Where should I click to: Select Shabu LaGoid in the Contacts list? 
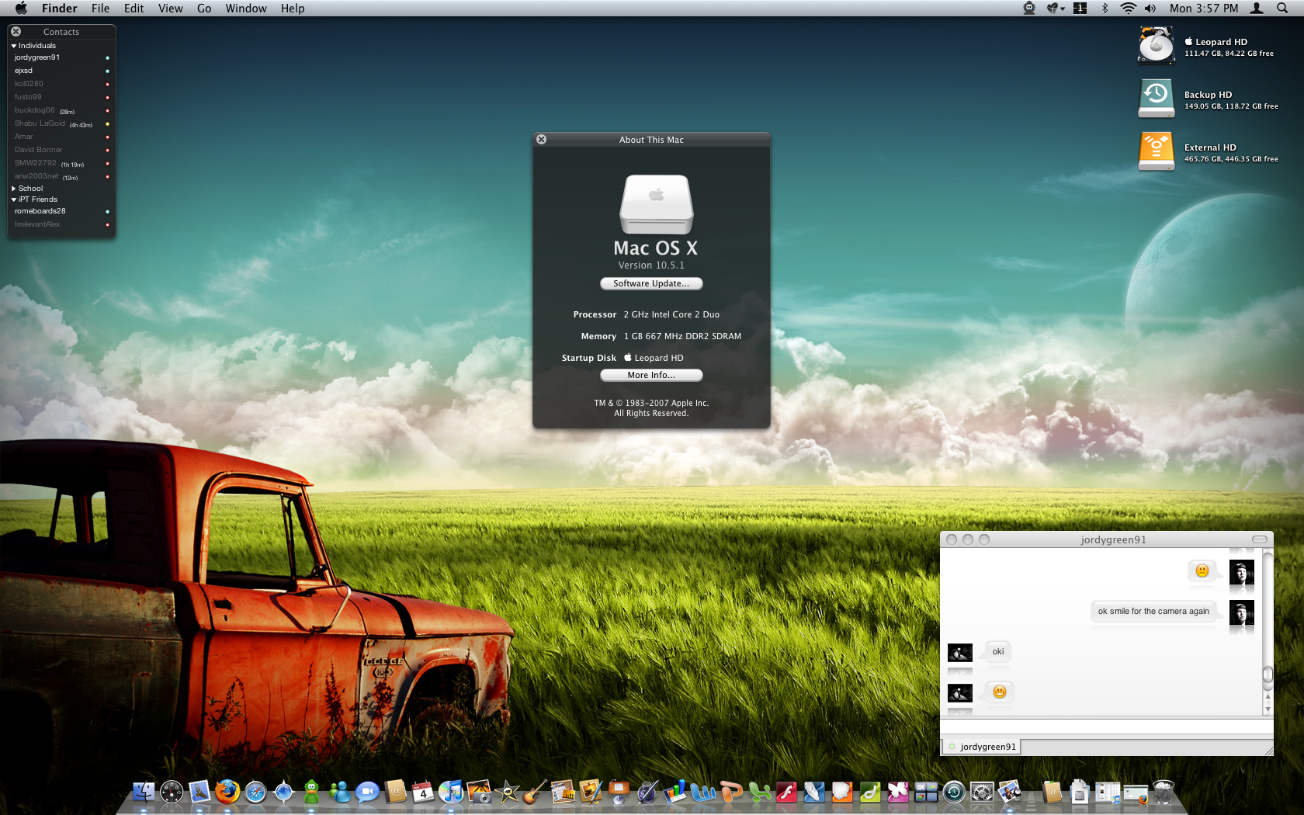(61, 123)
